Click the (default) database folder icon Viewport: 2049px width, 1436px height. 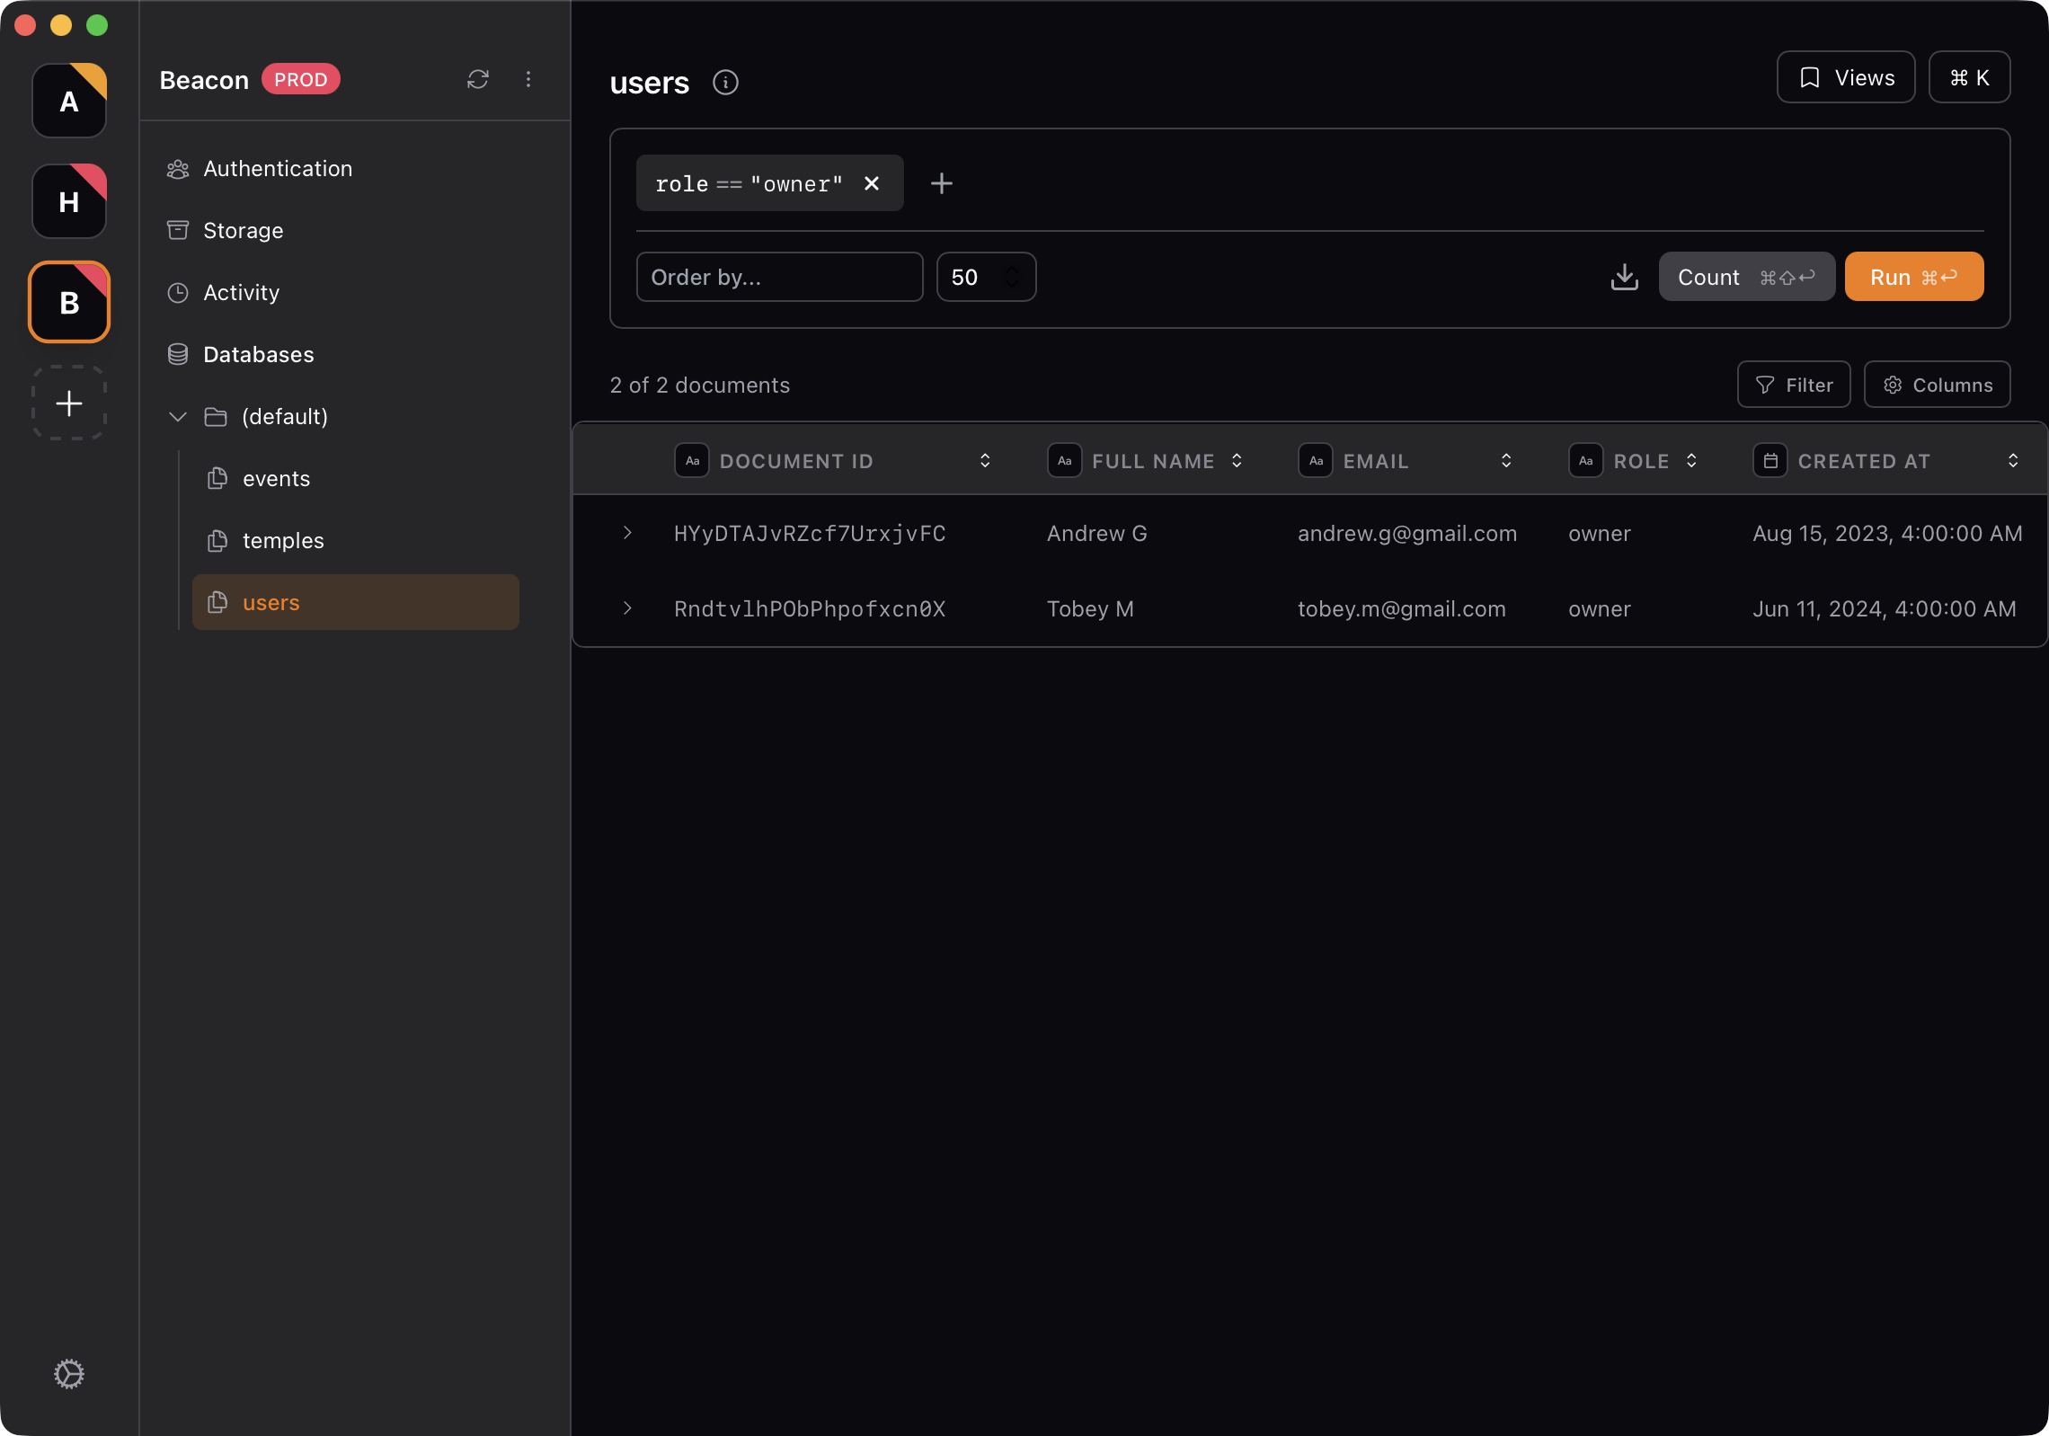216,417
